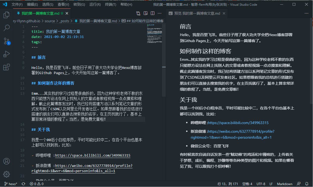Open editor group more actions menu
Screen dimensions: 313x187
[159, 13]
